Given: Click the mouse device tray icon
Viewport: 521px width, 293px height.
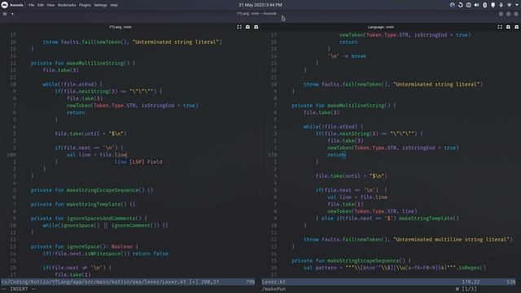Looking at the screenshot, I should point(493,5).
